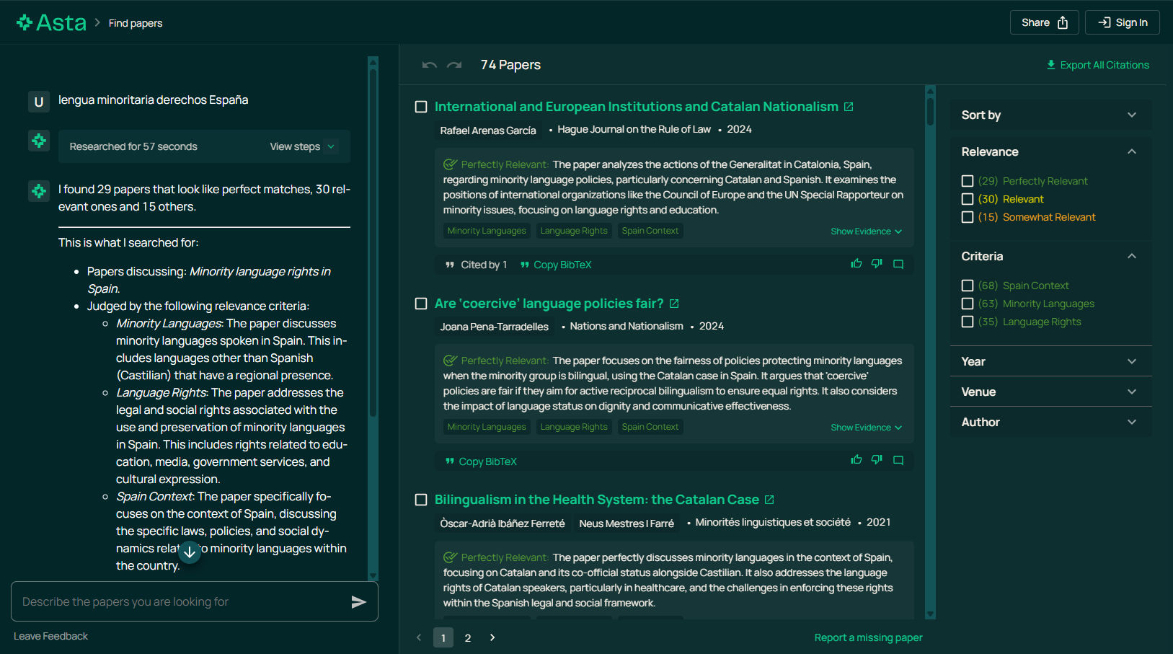Click the redo arrow icon
Image resolution: width=1173 pixels, height=654 pixels.
(454, 65)
